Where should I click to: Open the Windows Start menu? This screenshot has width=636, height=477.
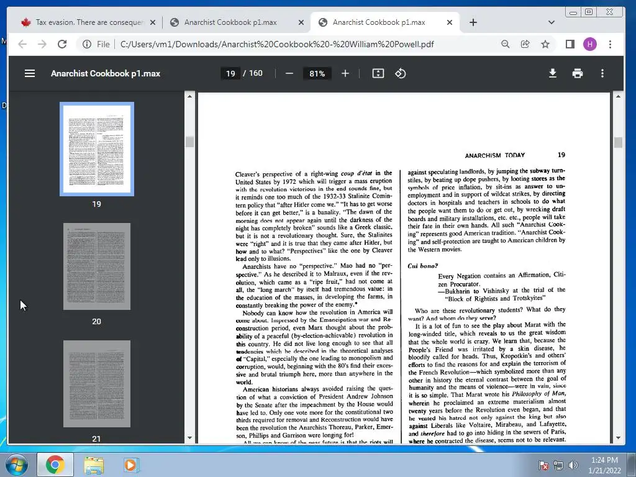click(x=17, y=465)
